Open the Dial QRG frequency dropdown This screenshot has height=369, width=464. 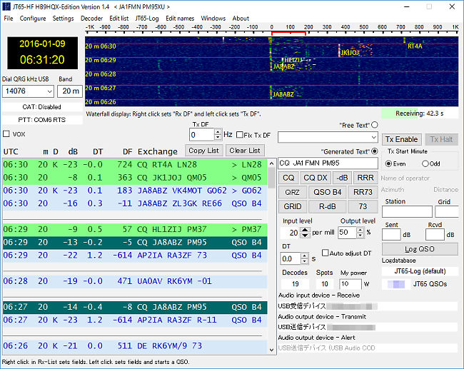49,91
